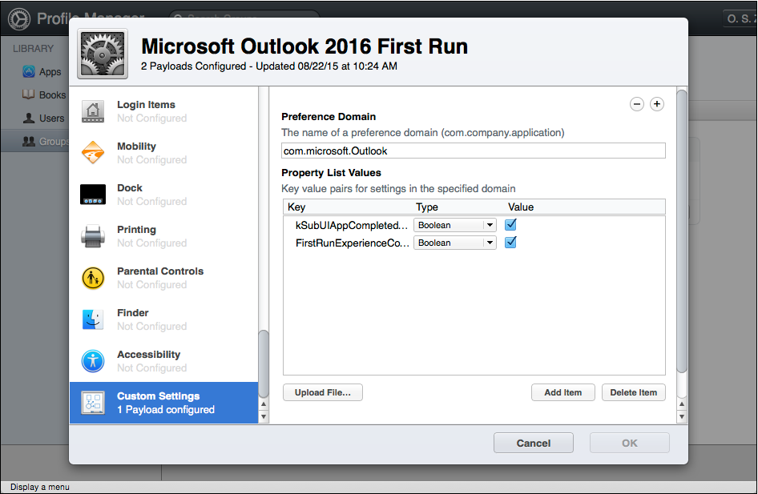Viewport: 758px width, 494px height.
Task: Click the Mobility payload icon
Action: [93, 153]
